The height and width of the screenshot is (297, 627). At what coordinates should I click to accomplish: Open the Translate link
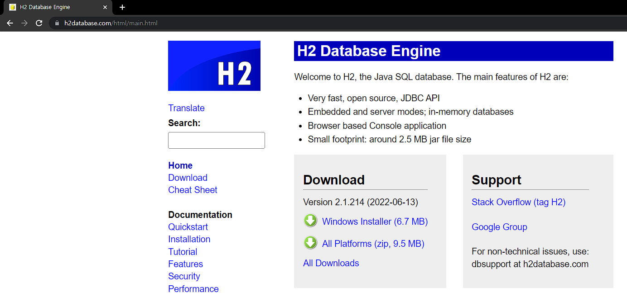click(x=186, y=108)
